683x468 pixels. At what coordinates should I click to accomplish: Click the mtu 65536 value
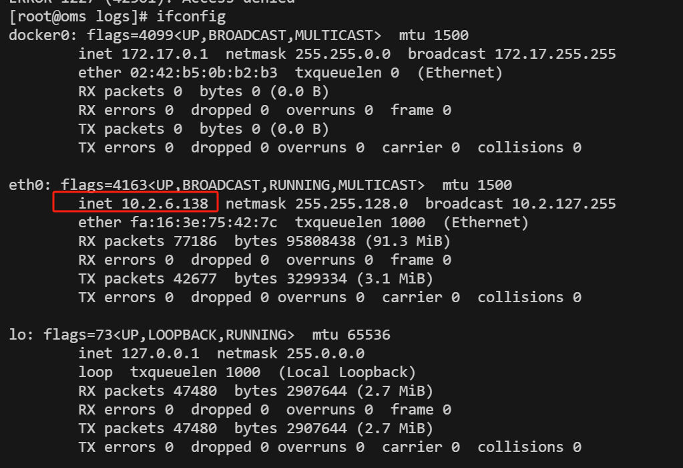(369, 334)
